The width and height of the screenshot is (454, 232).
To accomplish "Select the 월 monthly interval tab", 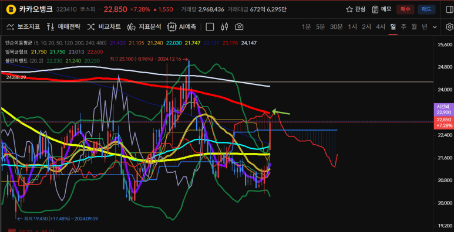I will [414, 27].
